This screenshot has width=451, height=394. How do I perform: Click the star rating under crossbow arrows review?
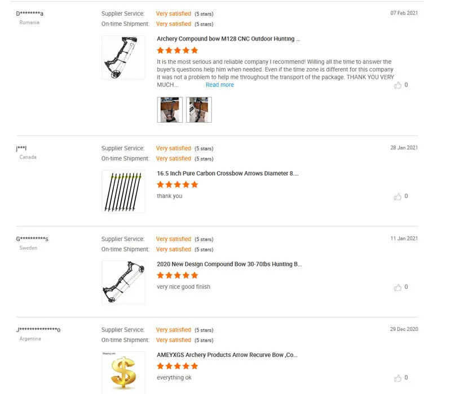[x=178, y=185]
